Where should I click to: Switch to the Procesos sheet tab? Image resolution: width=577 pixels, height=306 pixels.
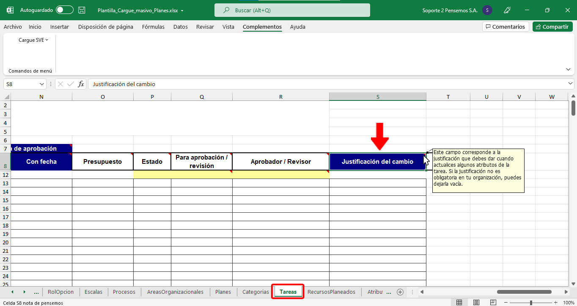124,292
